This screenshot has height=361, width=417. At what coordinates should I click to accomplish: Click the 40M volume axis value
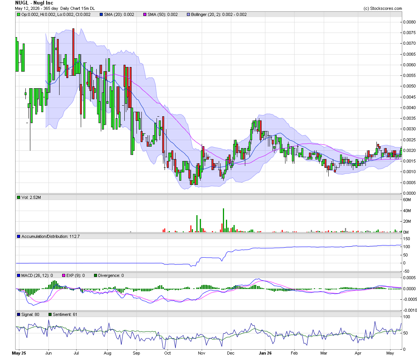coord(407,211)
